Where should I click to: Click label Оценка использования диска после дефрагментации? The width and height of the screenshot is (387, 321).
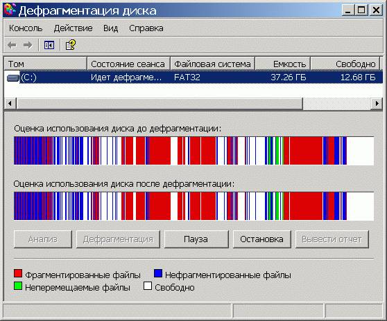[x=123, y=184]
